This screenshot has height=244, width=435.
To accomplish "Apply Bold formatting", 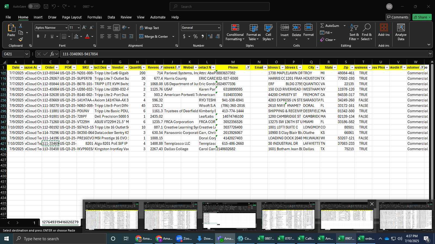I will 38,36.
